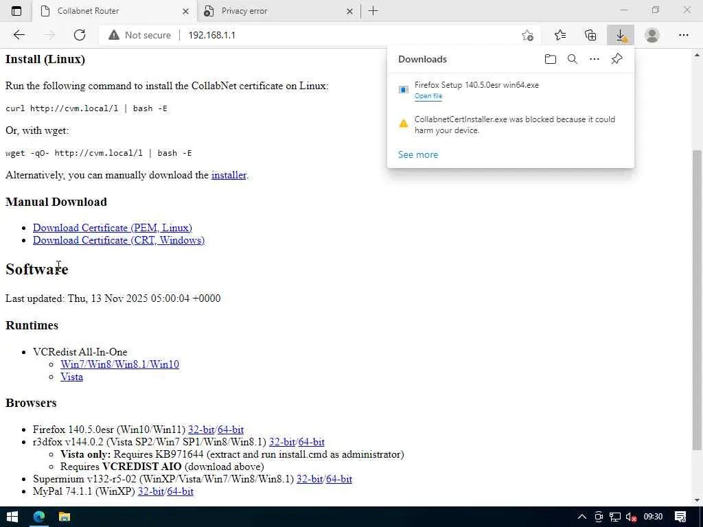The width and height of the screenshot is (703, 527).
Task: Search downloads in the Downloads panel
Action: pos(572,59)
